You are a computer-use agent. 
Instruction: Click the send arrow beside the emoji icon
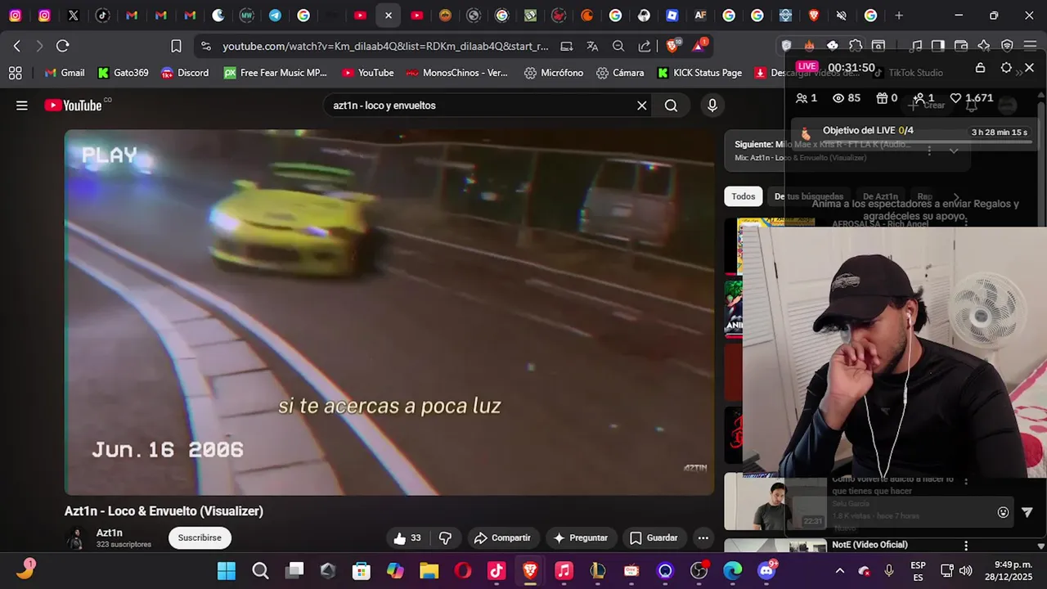tap(1027, 512)
